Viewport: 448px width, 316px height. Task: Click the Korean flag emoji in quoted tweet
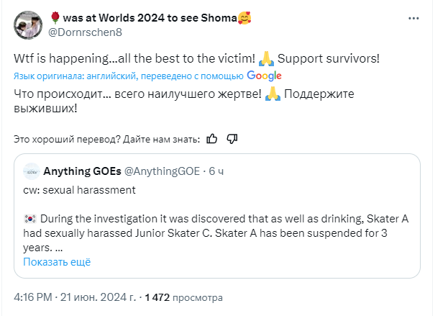(x=29, y=218)
